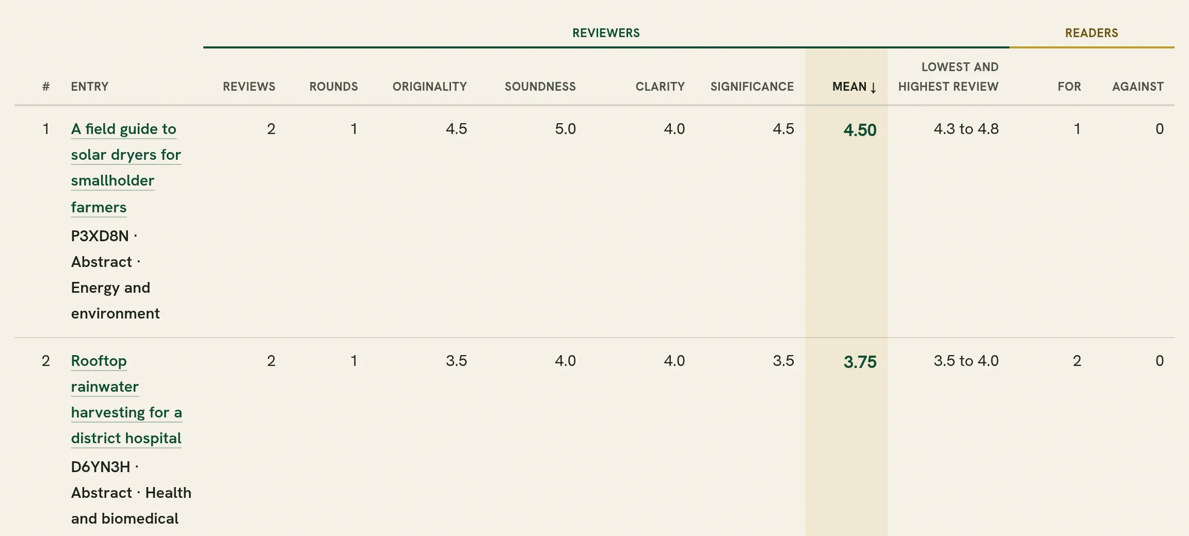Click Against count 0 in solar dryers row

(1159, 129)
